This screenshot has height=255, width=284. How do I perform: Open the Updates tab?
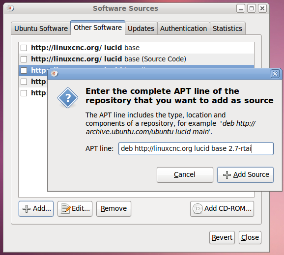tap(141, 28)
